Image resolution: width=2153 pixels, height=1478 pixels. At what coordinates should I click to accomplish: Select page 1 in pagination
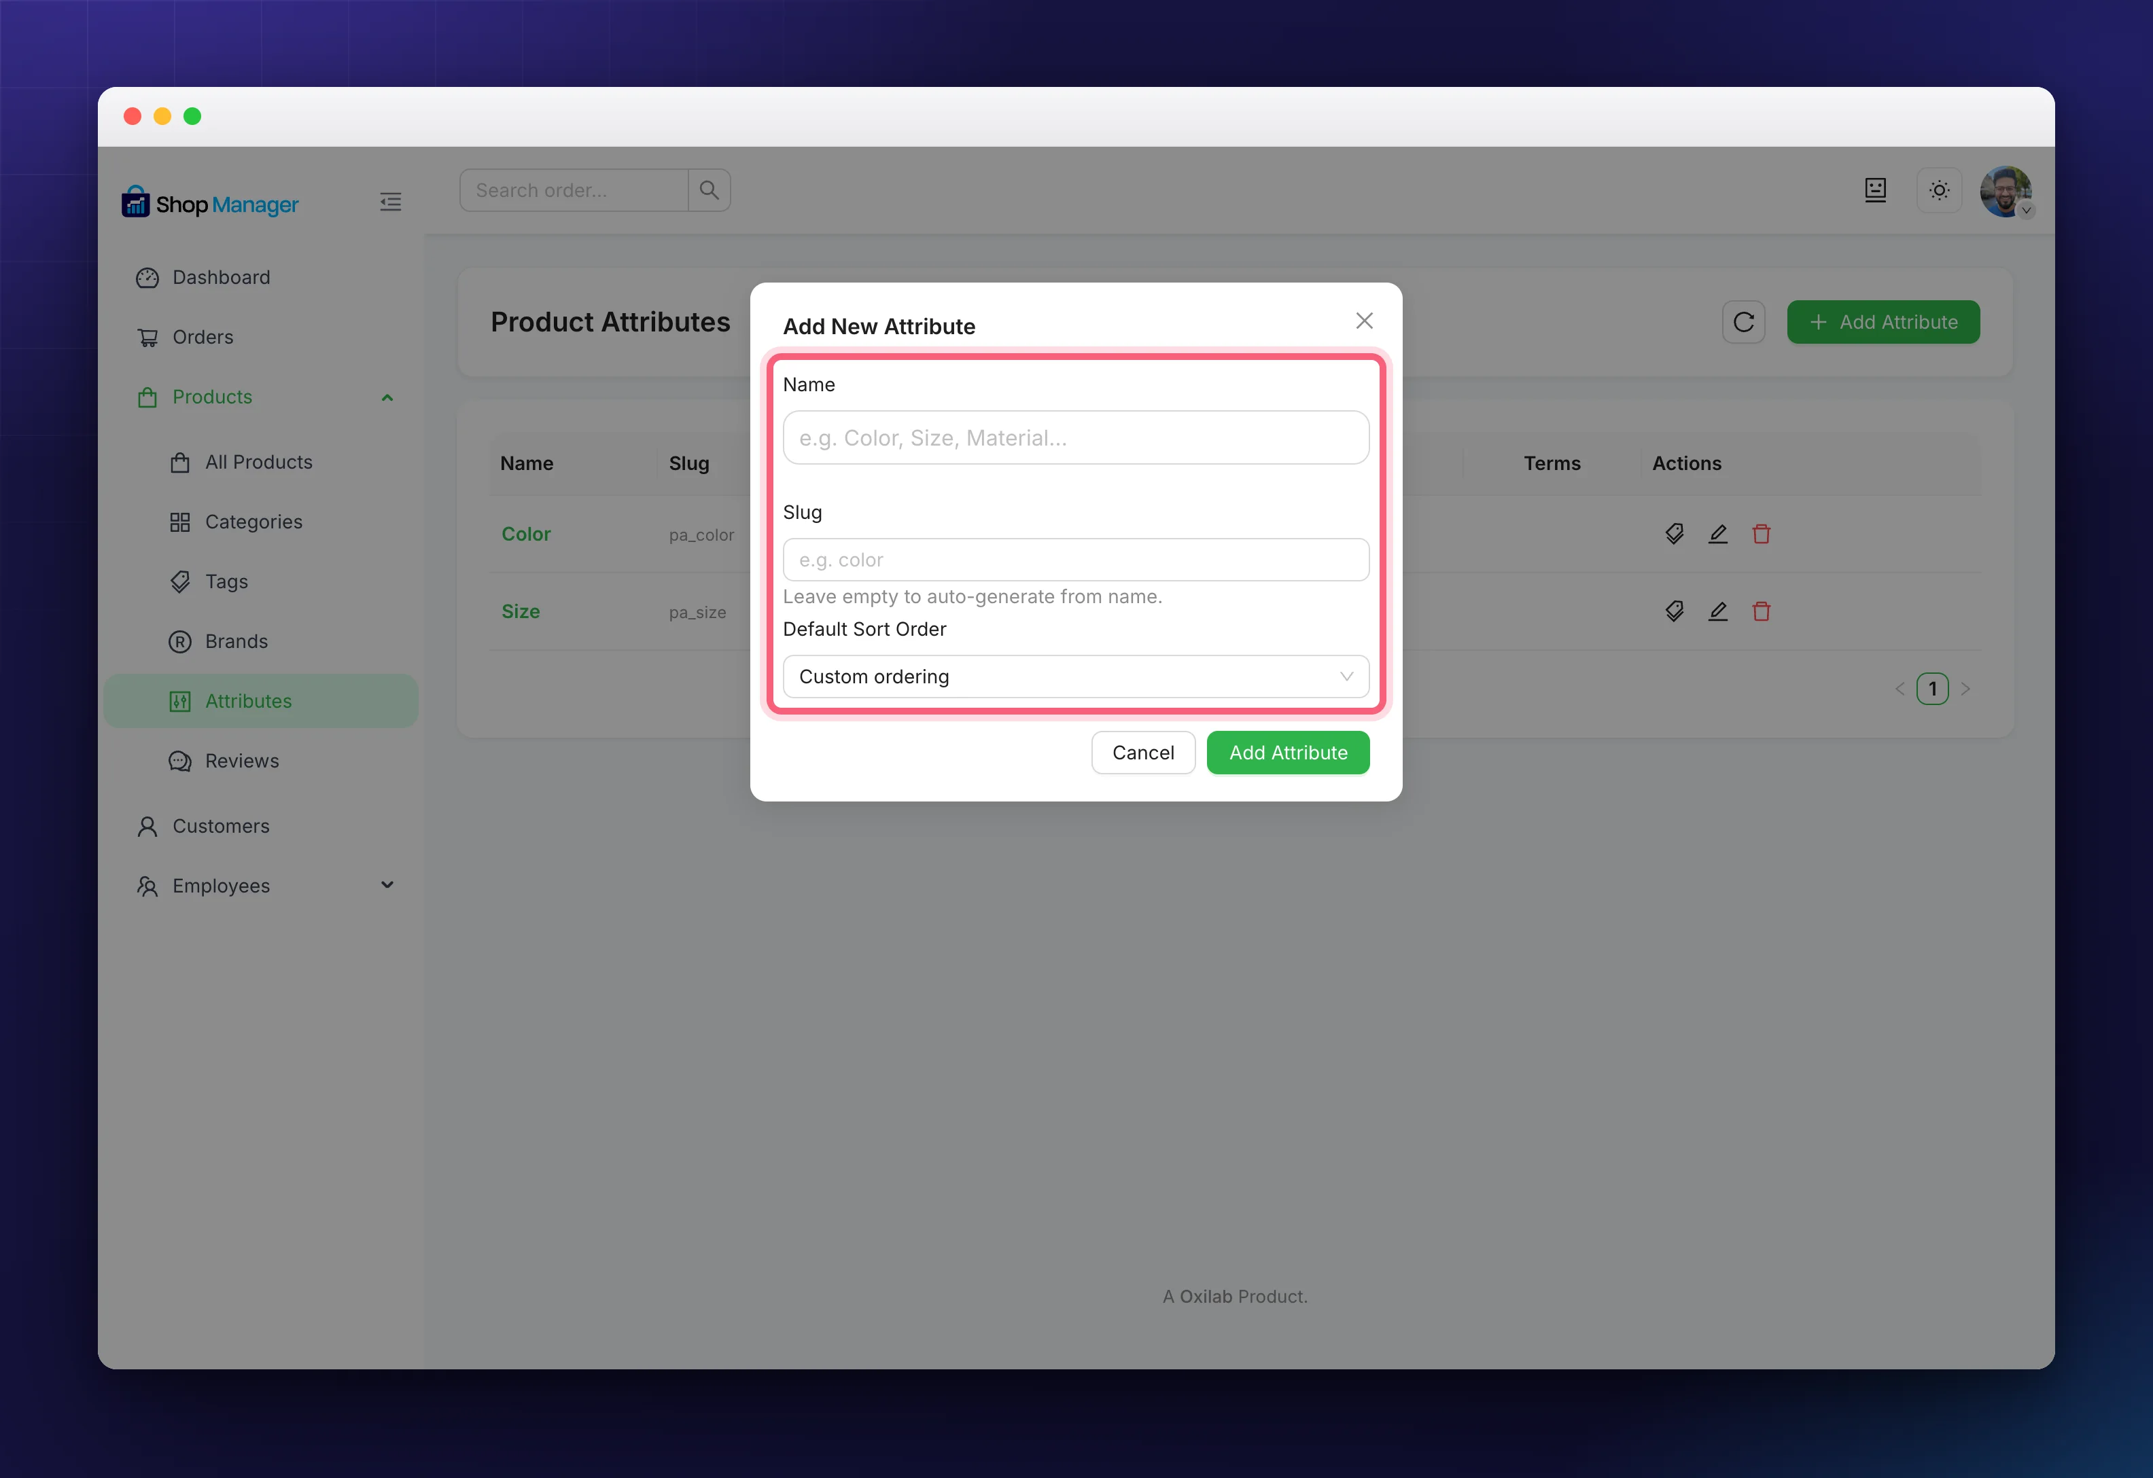click(1933, 689)
